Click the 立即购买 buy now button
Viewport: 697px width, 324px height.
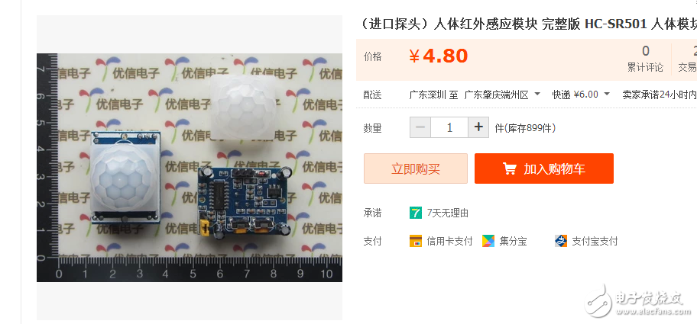416,168
